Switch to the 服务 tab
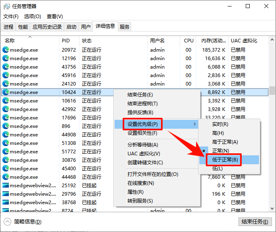 point(124,27)
